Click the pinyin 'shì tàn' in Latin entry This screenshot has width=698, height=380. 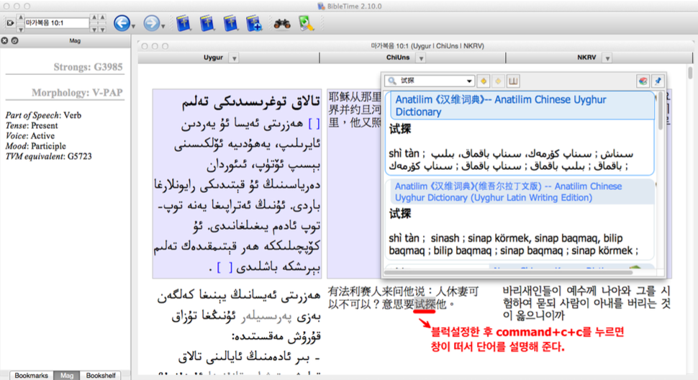(404, 238)
